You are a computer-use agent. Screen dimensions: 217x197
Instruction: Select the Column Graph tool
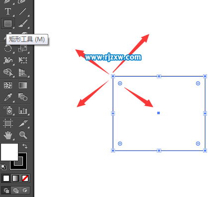click(x=23, y=110)
